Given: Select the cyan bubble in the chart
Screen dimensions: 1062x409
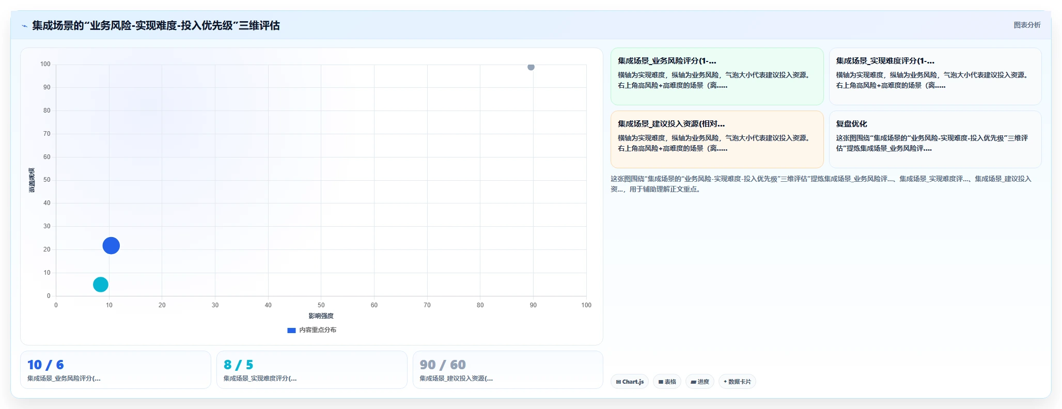Looking at the screenshot, I should coord(101,285).
